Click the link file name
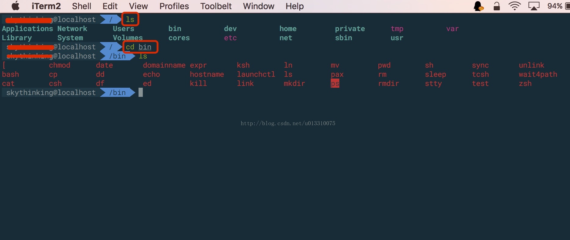Image resolution: width=570 pixels, height=240 pixels. click(245, 83)
